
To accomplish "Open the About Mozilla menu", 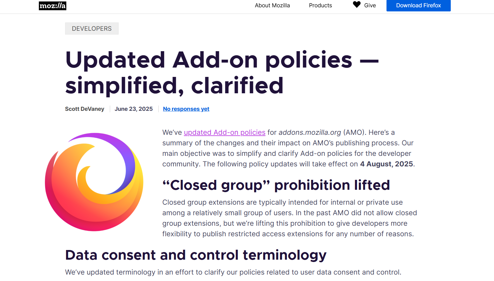I will (x=272, y=6).
